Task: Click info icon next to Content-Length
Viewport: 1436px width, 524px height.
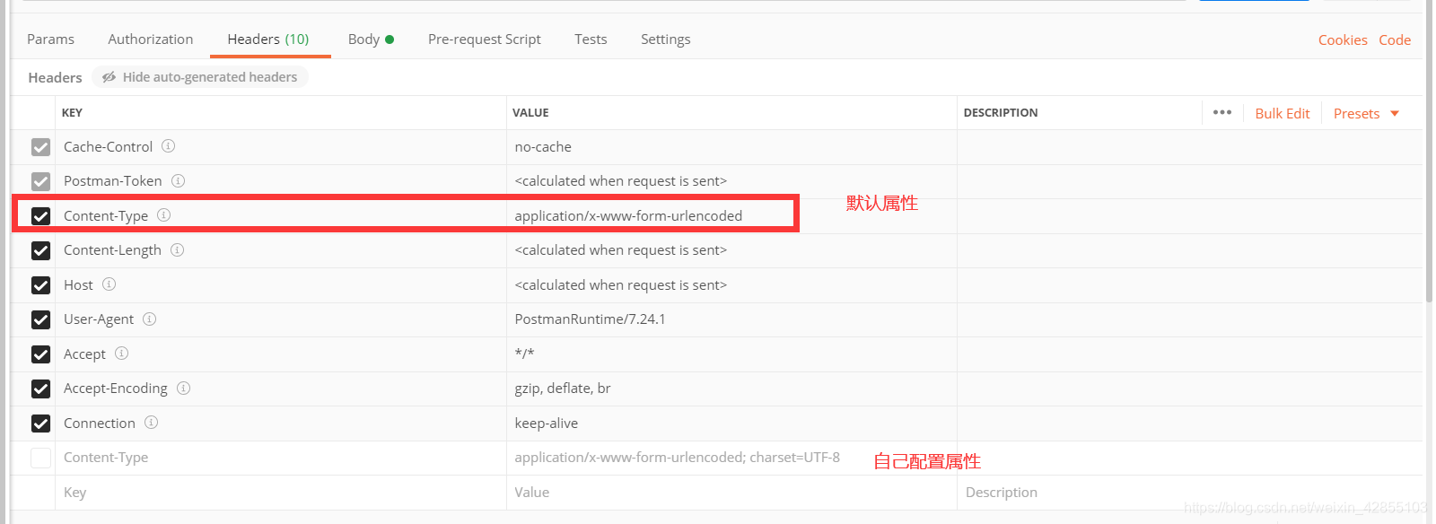Action: point(177,249)
